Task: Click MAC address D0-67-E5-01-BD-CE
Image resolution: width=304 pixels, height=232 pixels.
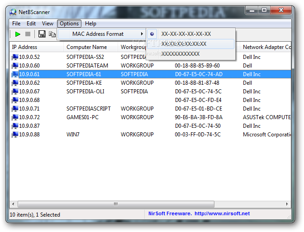Action: click(x=199, y=109)
